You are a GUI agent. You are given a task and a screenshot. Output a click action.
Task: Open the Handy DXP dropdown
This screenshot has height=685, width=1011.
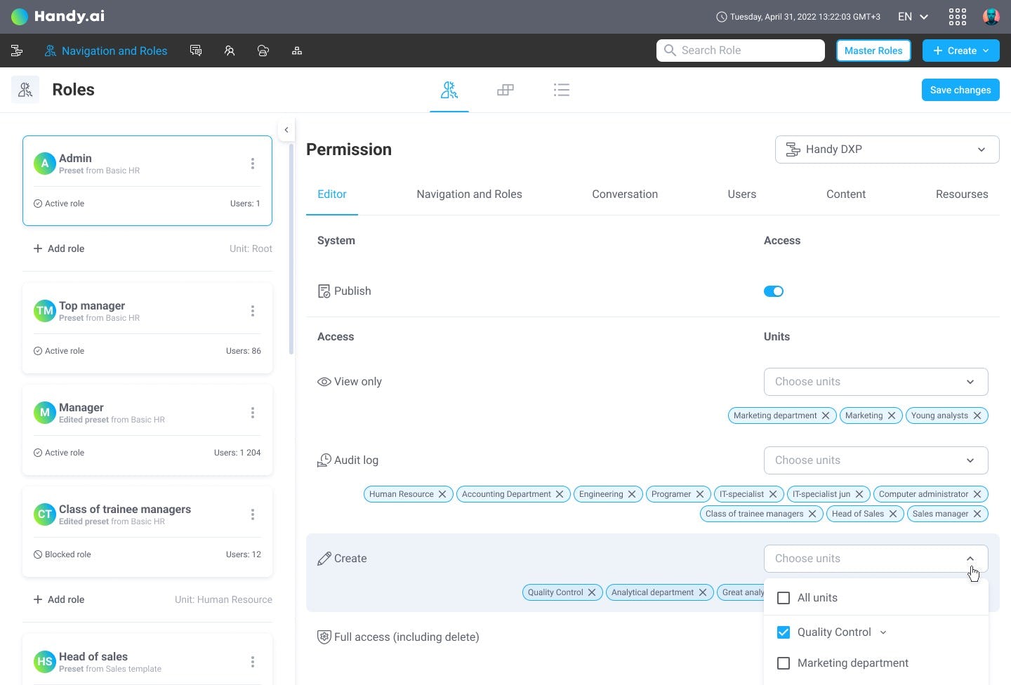click(887, 149)
